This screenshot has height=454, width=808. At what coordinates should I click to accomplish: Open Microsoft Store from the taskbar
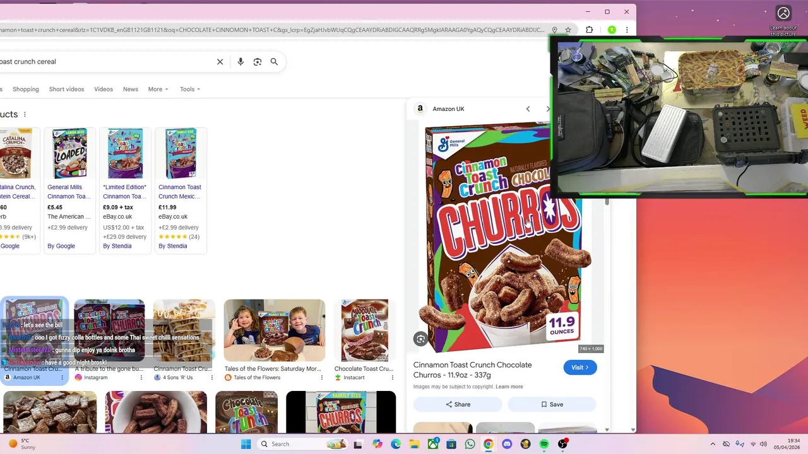pyautogui.click(x=451, y=444)
